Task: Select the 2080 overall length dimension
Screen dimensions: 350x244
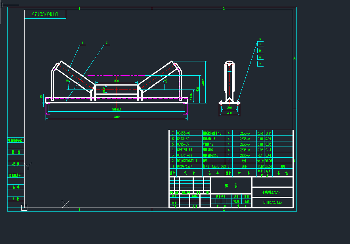Action: point(116,117)
